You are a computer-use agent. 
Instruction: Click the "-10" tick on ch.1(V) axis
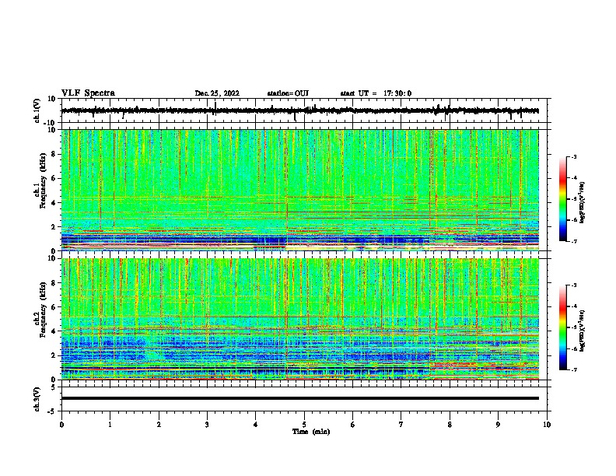click(x=51, y=123)
